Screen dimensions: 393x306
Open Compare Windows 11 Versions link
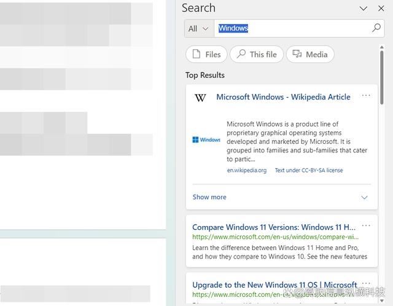coord(274,227)
